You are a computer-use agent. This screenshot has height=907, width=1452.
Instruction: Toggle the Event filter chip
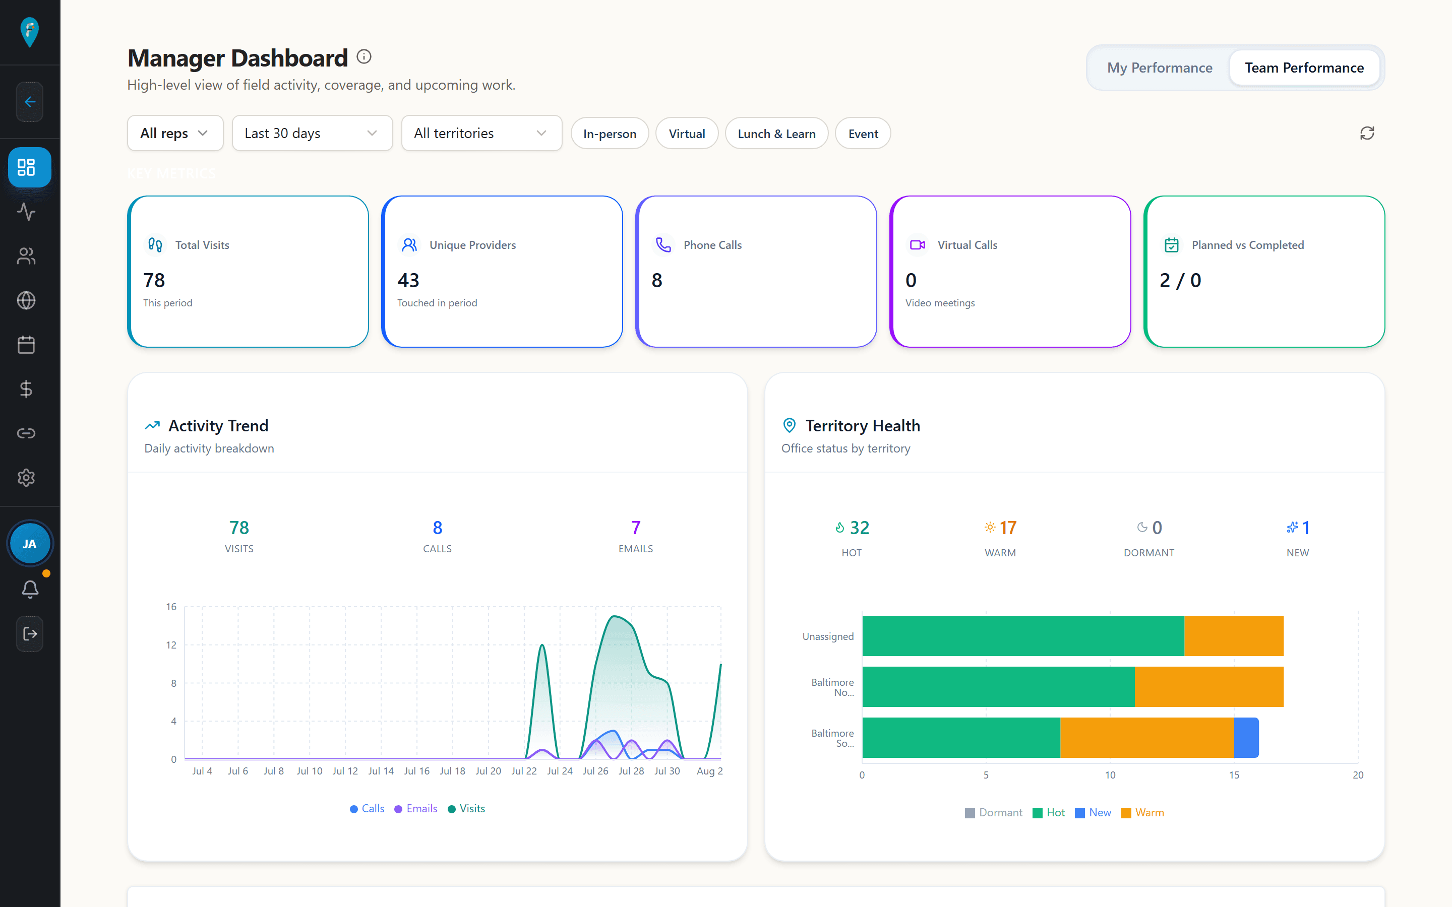[x=863, y=133]
